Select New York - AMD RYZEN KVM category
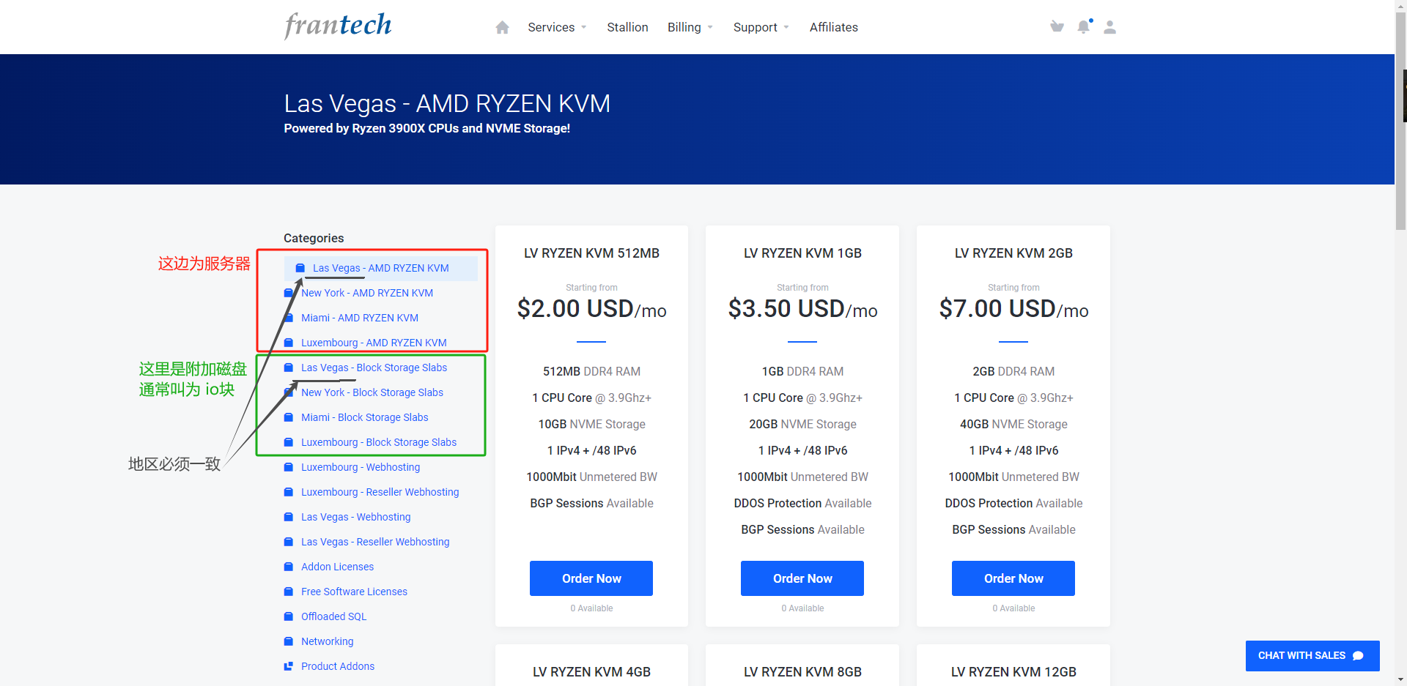 (366, 293)
